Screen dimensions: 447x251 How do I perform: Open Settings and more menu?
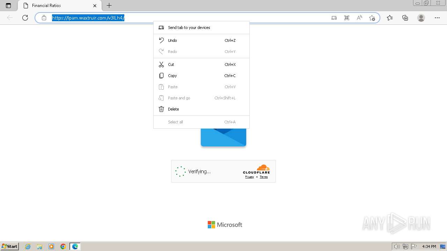[x=437, y=18]
